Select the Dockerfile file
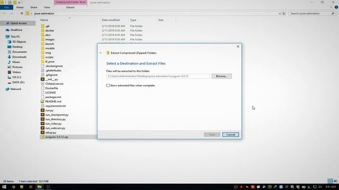 (x=51, y=88)
